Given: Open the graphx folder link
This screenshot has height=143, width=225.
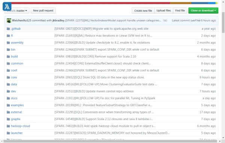Looking at the screenshot, I should tap(16, 119).
